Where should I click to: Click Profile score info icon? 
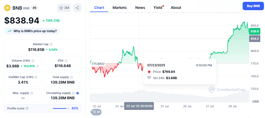tap(27, 108)
